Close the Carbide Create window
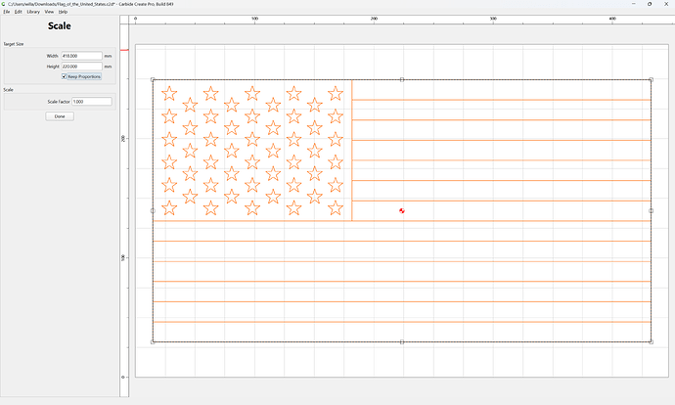Image resolution: width=675 pixels, height=405 pixels. click(x=666, y=4)
